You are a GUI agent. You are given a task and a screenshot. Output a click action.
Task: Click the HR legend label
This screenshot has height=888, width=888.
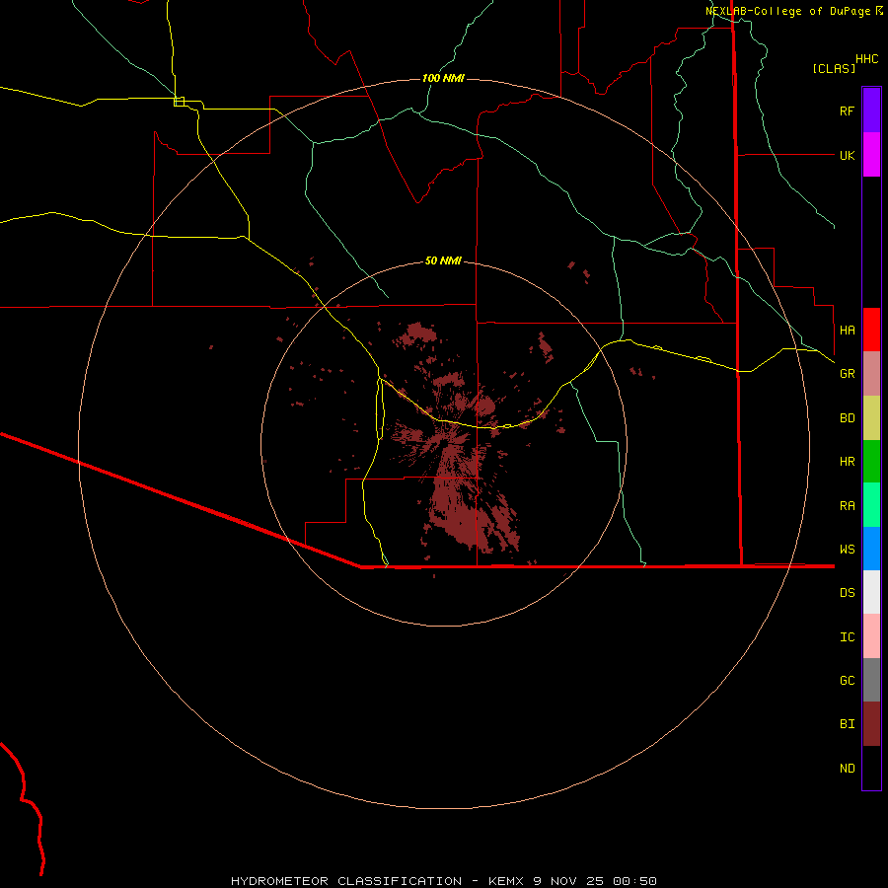847,462
